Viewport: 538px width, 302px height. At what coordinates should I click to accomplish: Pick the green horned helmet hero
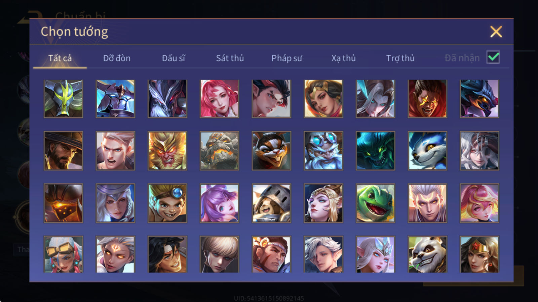point(63,99)
